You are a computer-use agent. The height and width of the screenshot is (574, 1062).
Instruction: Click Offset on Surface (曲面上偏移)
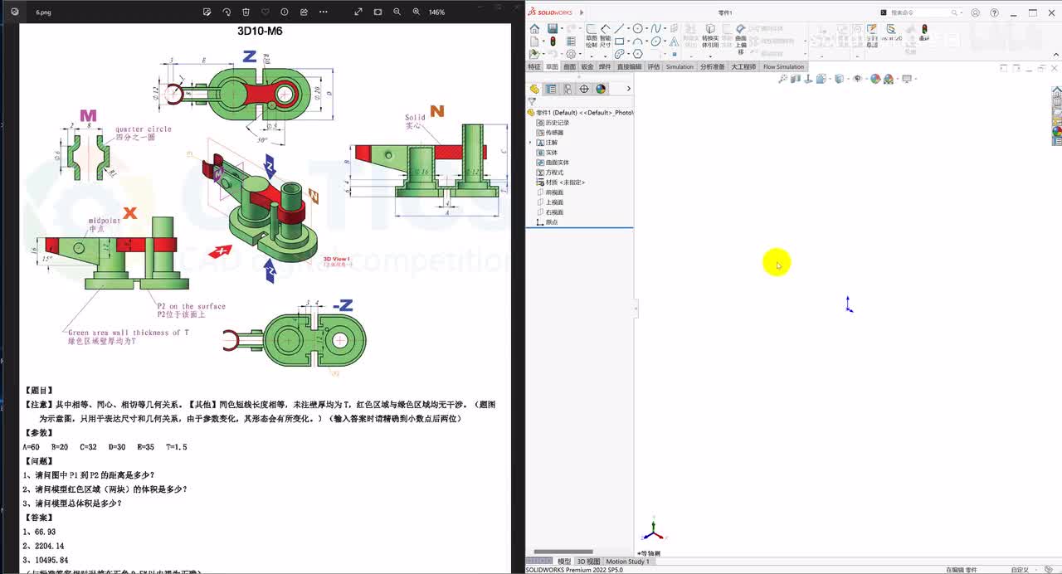pyautogui.click(x=741, y=38)
